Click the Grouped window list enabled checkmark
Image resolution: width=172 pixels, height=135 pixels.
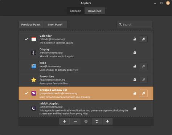pyautogui.click(x=26, y=93)
